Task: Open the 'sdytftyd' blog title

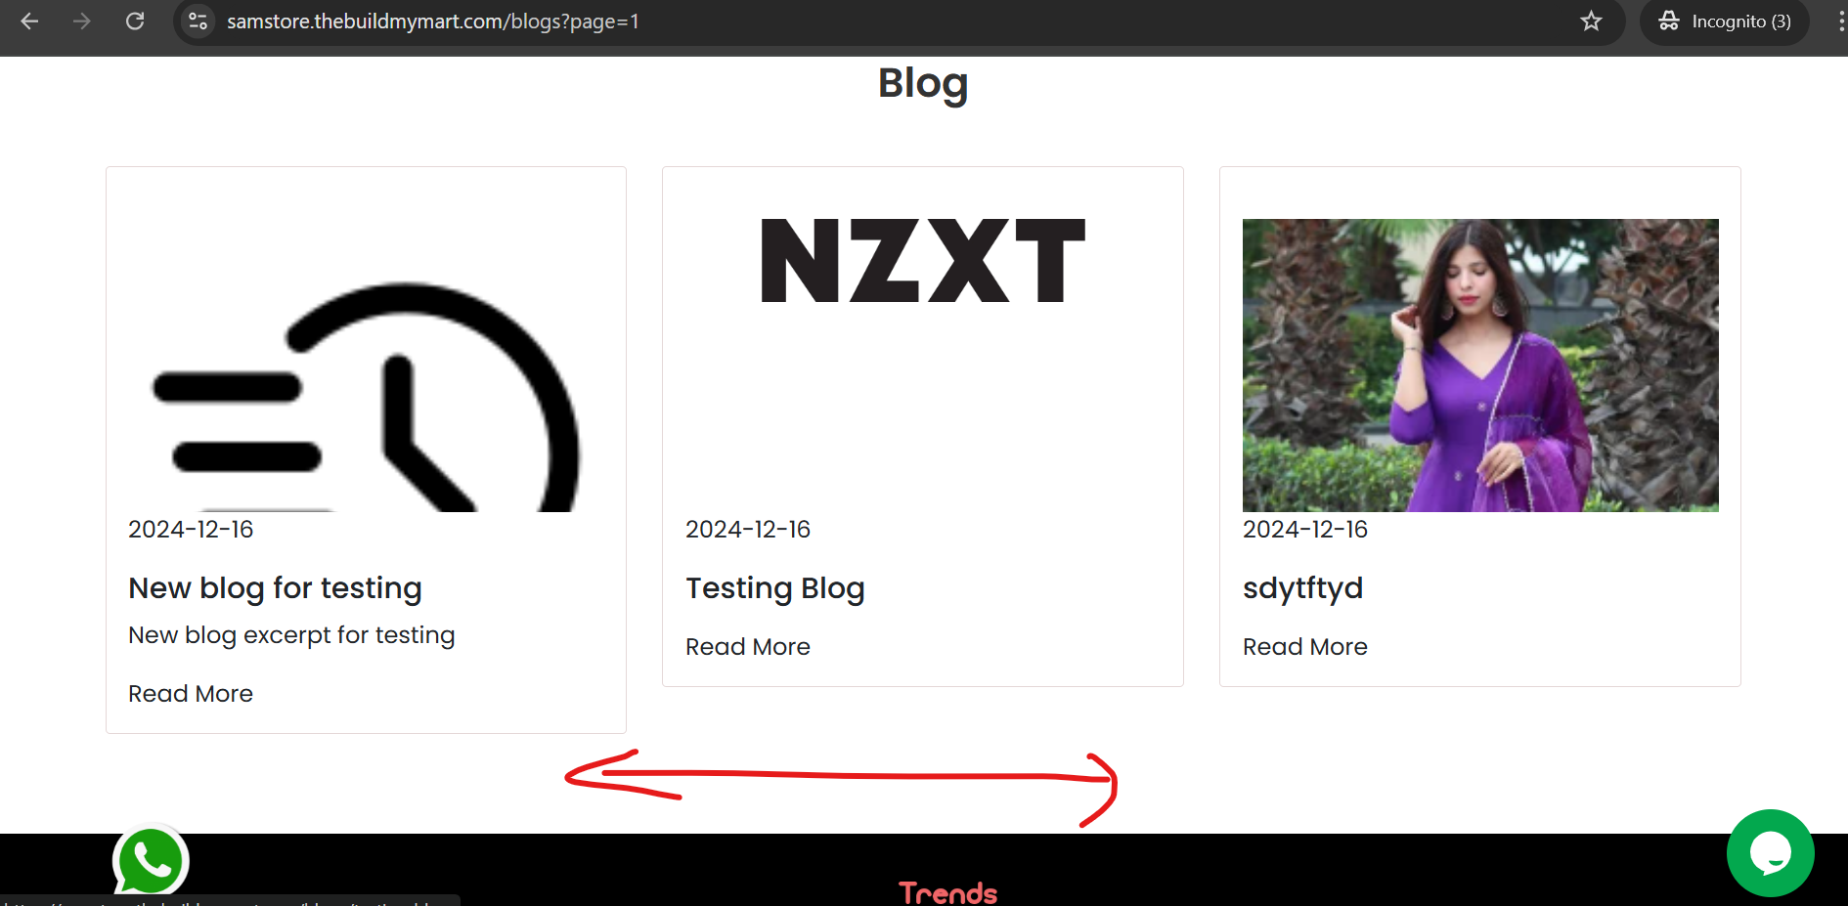Action: [1302, 588]
